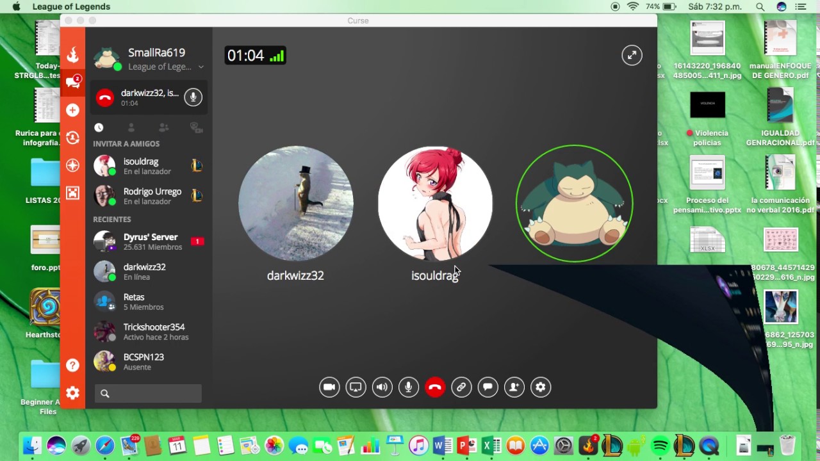Open the Retas group
The width and height of the screenshot is (820, 461).
tap(149, 302)
